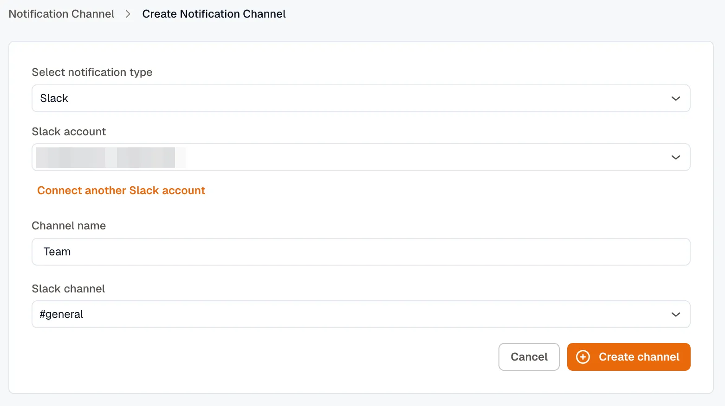Viewport: 725px width, 406px height.
Task: Click the Create channel button
Action: point(629,357)
